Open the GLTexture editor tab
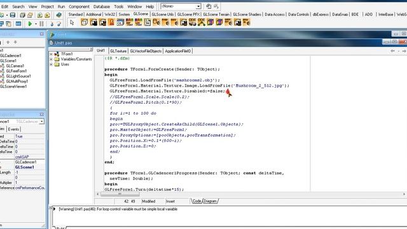Screen dimensions: 407x229 pyautogui.click(x=118, y=51)
